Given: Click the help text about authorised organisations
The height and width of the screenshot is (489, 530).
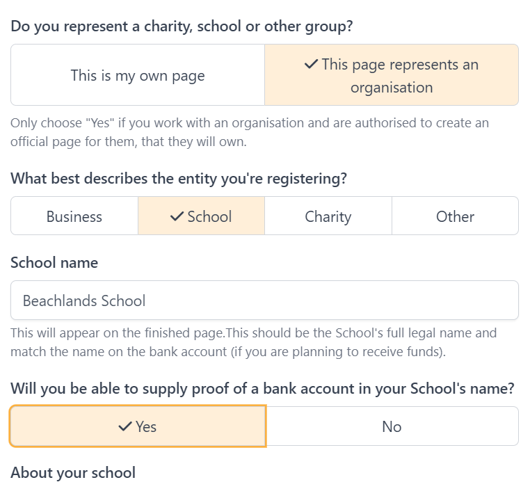Looking at the screenshot, I should (x=250, y=132).
